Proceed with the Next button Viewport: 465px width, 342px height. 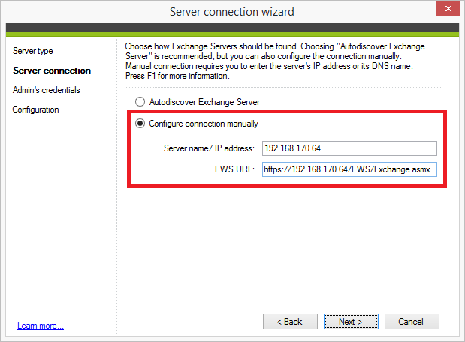[x=351, y=322]
